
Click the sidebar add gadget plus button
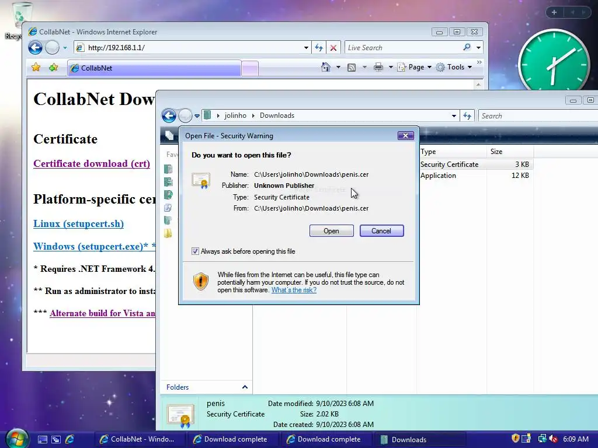coord(554,12)
